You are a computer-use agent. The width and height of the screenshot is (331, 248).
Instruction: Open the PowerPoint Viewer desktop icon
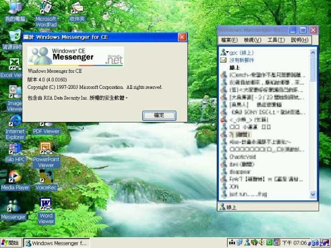(46, 154)
